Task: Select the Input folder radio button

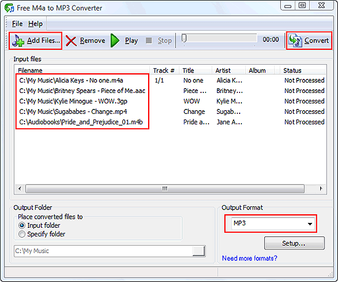Action: point(22,225)
